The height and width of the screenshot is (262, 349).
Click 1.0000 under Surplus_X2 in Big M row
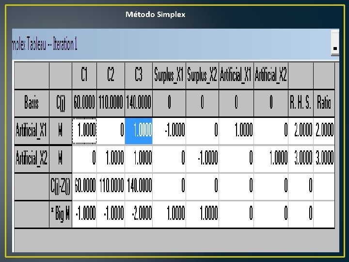[x=202, y=214]
